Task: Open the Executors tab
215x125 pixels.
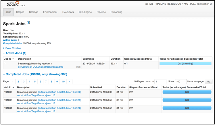Action: tap(68, 12)
